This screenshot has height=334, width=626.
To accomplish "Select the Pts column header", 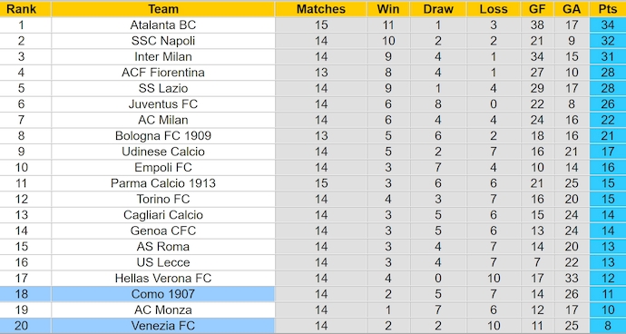I will pyautogui.click(x=608, y=9).
